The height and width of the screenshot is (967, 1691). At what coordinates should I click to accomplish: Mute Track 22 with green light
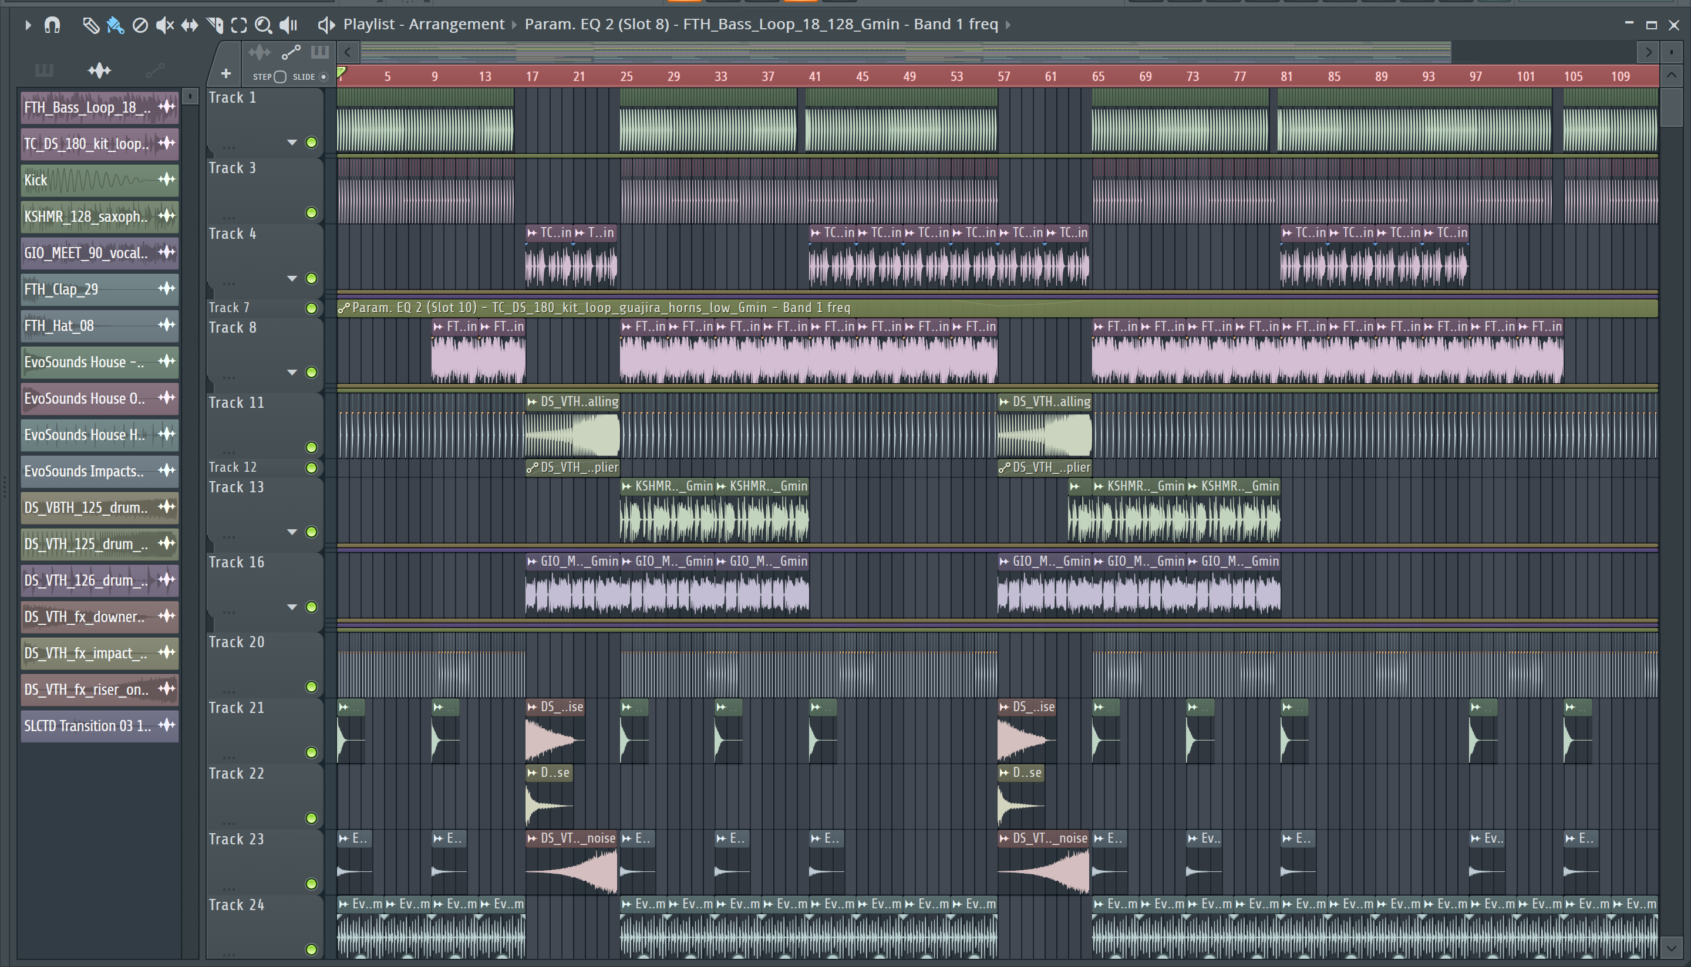point(311,818)
